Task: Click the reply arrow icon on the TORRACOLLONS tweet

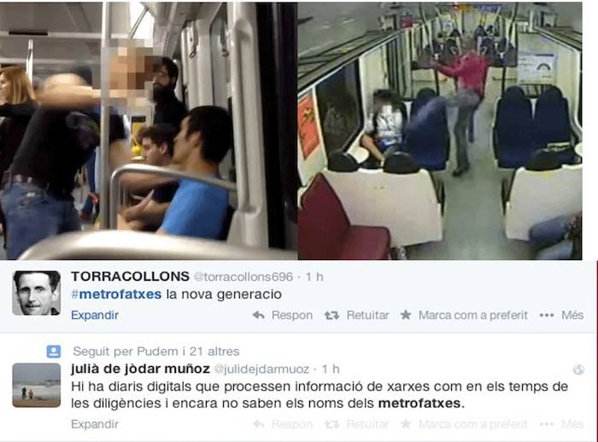Action: 259,315
